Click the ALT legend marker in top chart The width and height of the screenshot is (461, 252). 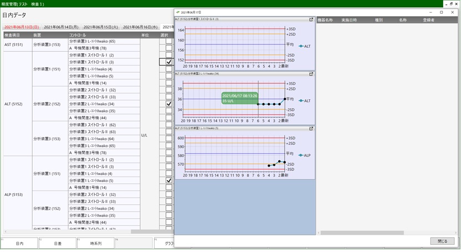point(301,46)
